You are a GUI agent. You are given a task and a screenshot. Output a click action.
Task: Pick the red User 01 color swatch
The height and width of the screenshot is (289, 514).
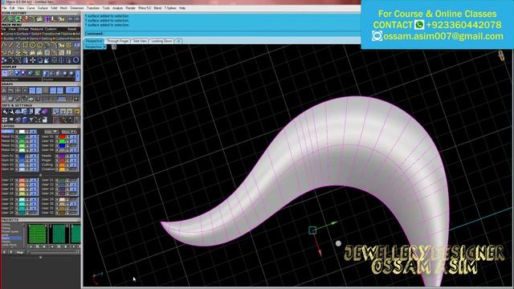point(62,136)
